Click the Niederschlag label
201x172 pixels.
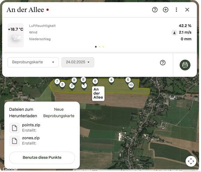(x=40, y=39)
